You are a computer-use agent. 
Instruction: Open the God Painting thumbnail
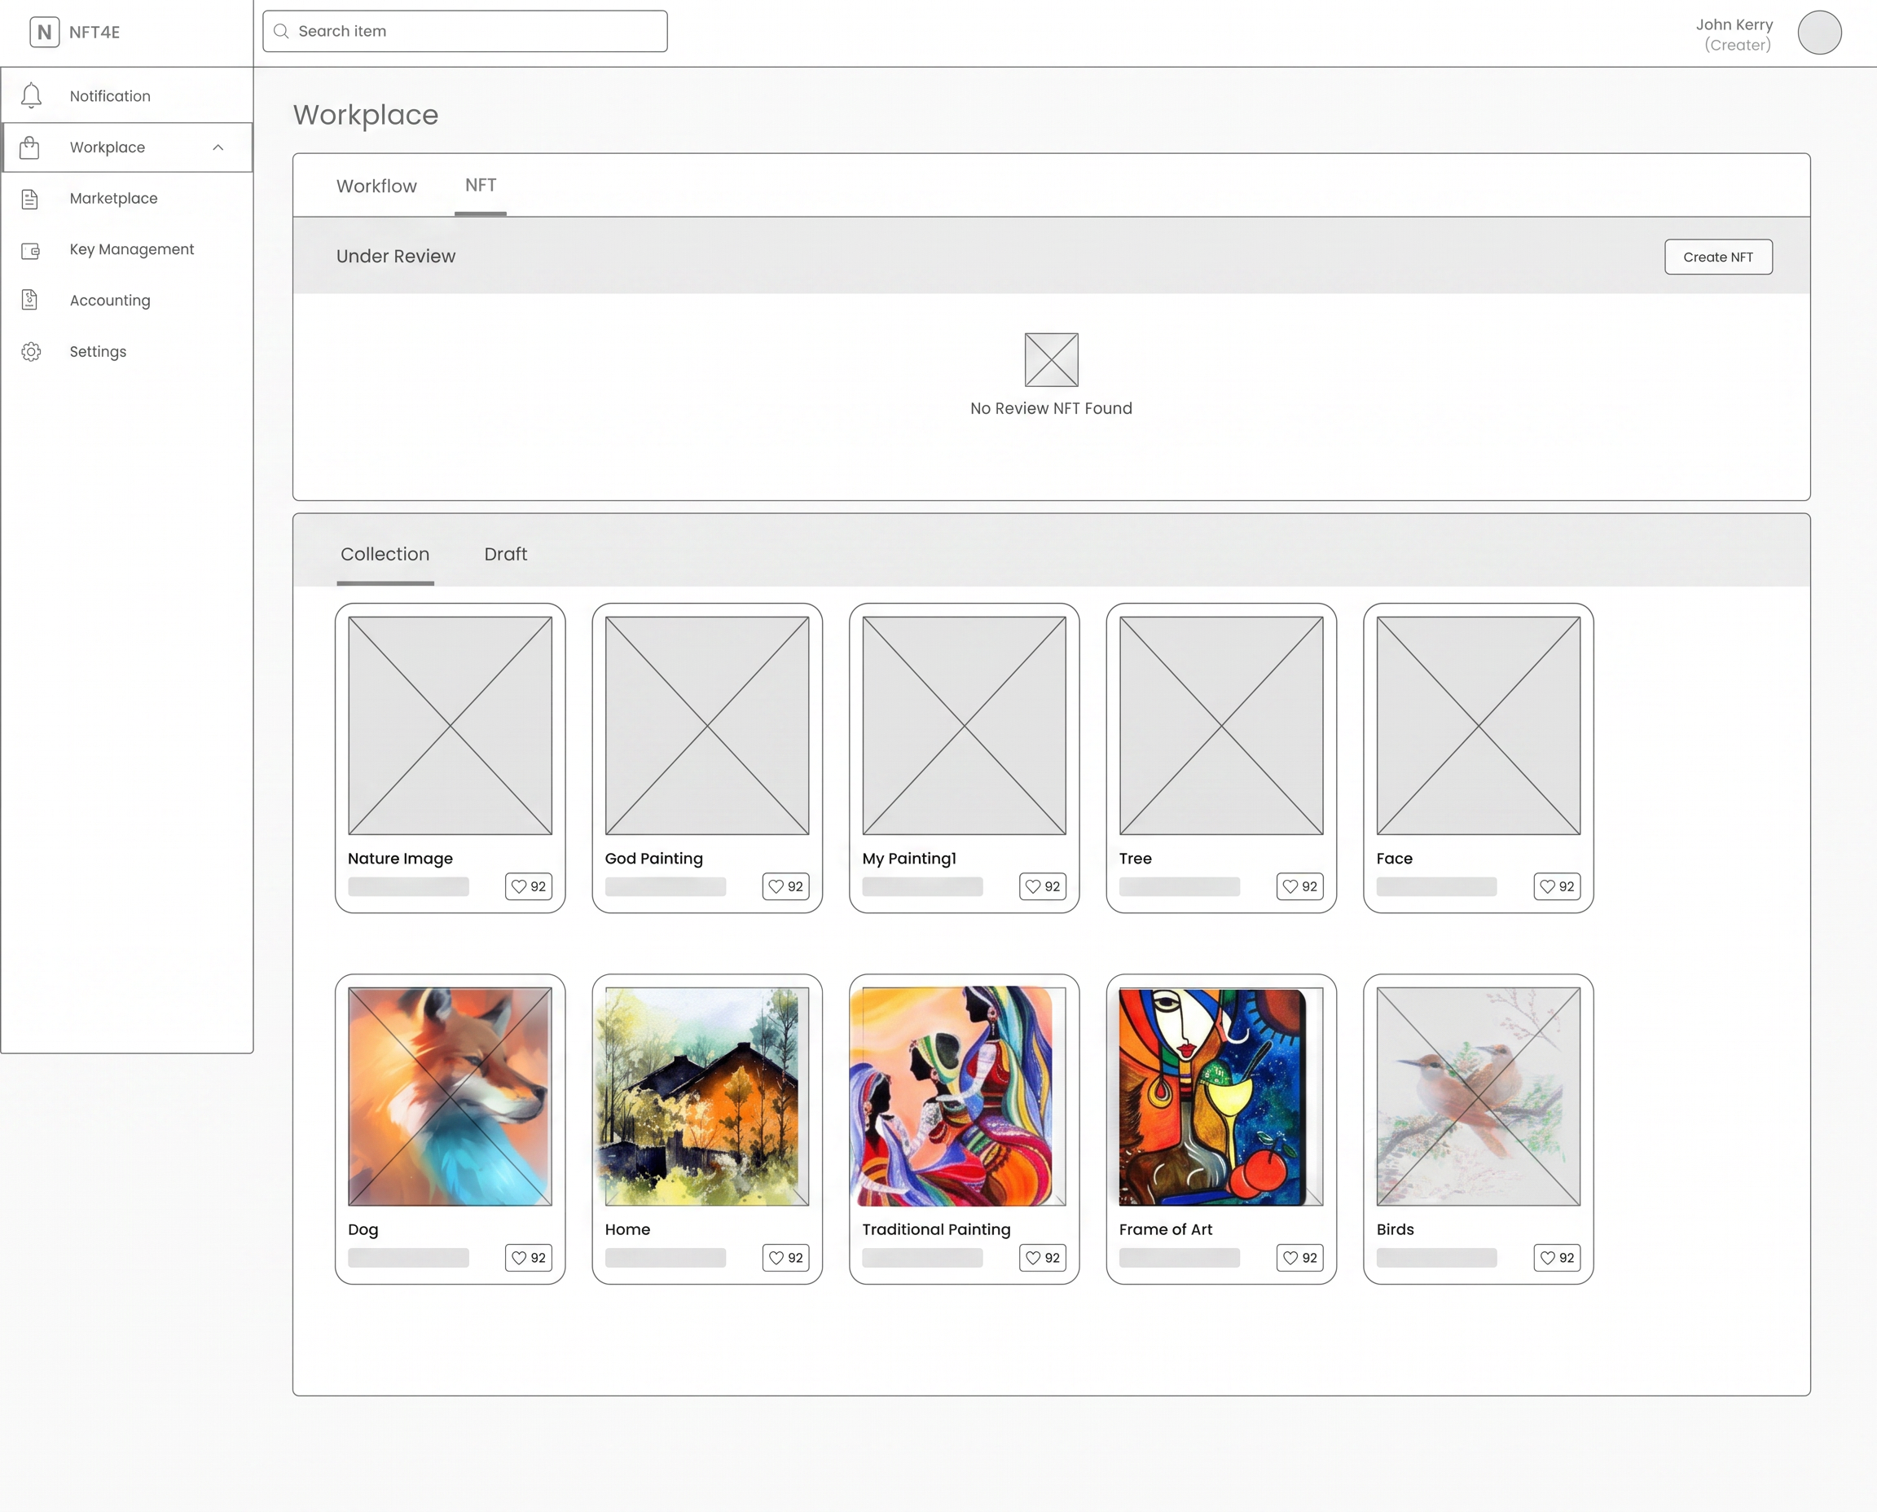pyautogui.click(x=707, y=726)
